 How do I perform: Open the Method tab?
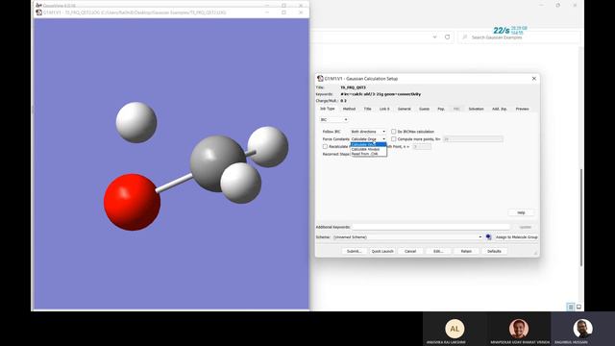pos(349,109)
